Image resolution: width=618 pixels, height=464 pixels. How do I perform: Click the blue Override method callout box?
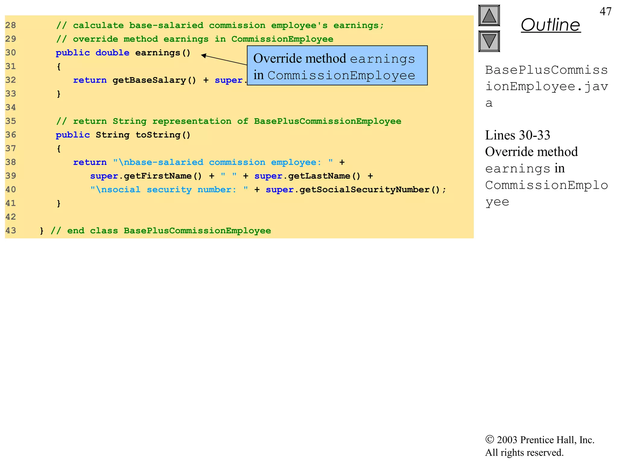click(x=337, y=66)
